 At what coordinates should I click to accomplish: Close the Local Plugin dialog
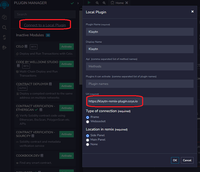click(x=192, y=12)
